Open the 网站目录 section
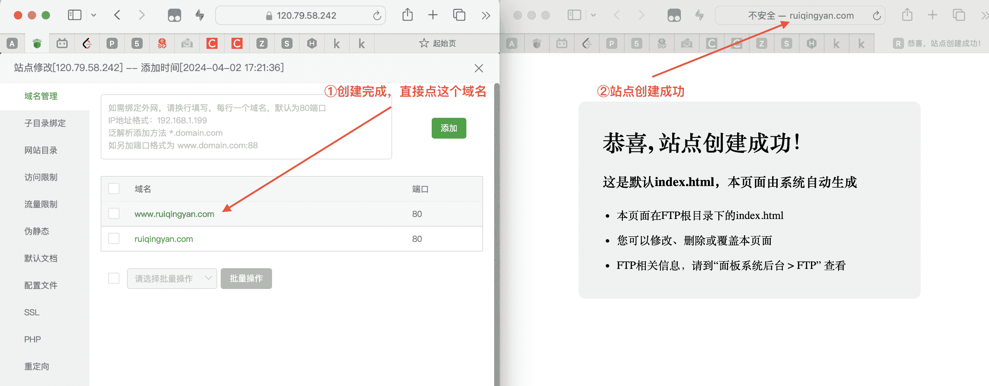The width and height of the screenshot is (989, 386). 41,150
